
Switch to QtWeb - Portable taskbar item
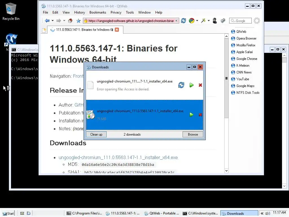(161, 214)
